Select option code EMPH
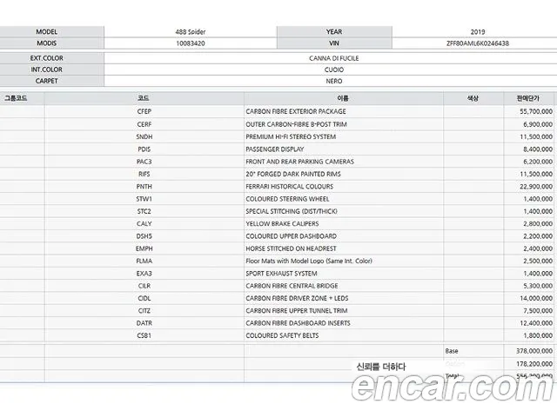The image size is (557, 417). pos(144,248)
